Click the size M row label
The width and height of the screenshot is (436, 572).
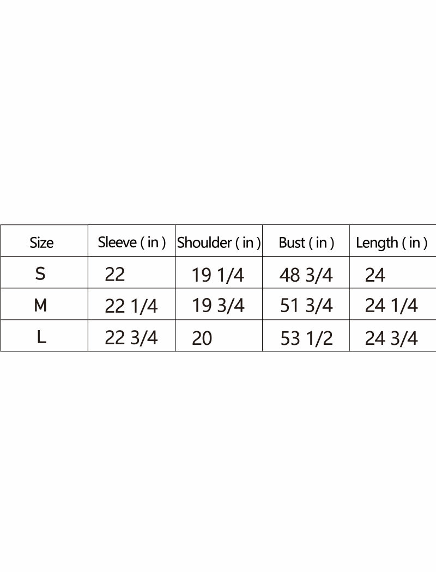(x=40, y=306)
